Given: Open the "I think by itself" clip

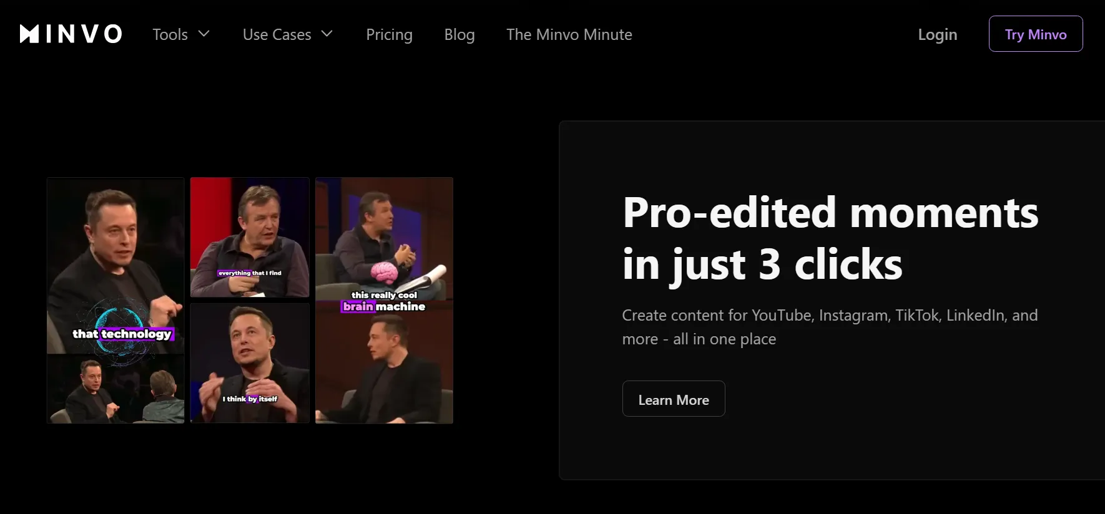Looking at the screenshot, I should (x=250, y=363).
